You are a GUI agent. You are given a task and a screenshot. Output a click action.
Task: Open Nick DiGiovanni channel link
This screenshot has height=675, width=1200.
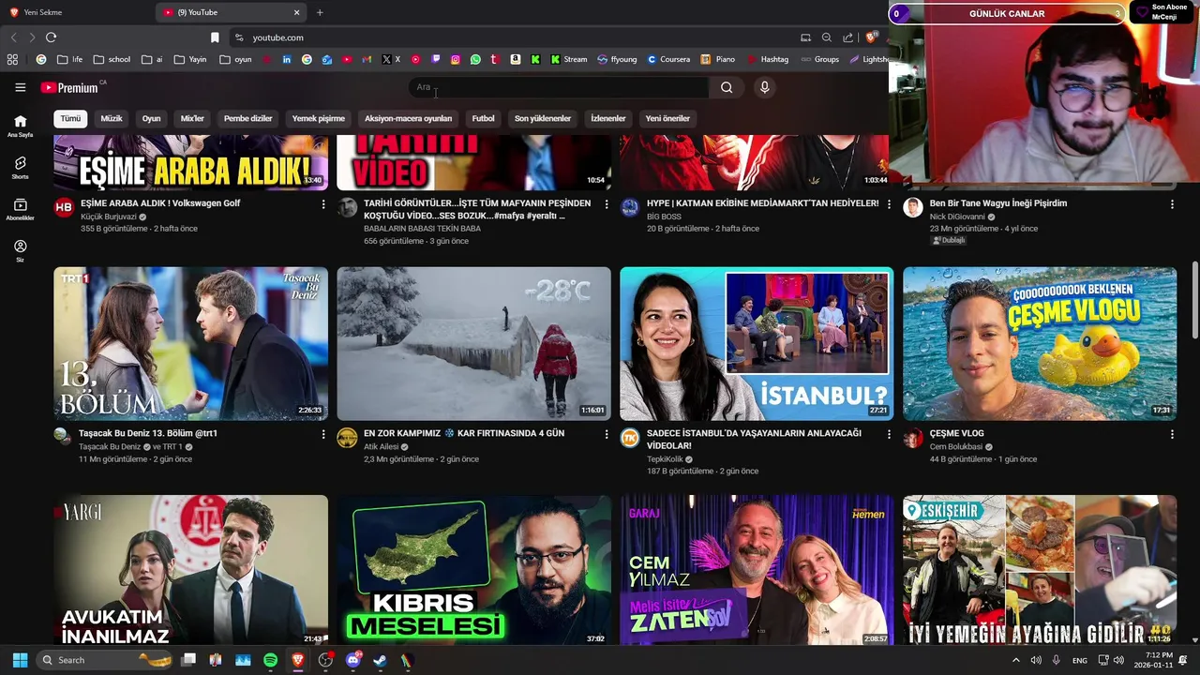point(957,217)
